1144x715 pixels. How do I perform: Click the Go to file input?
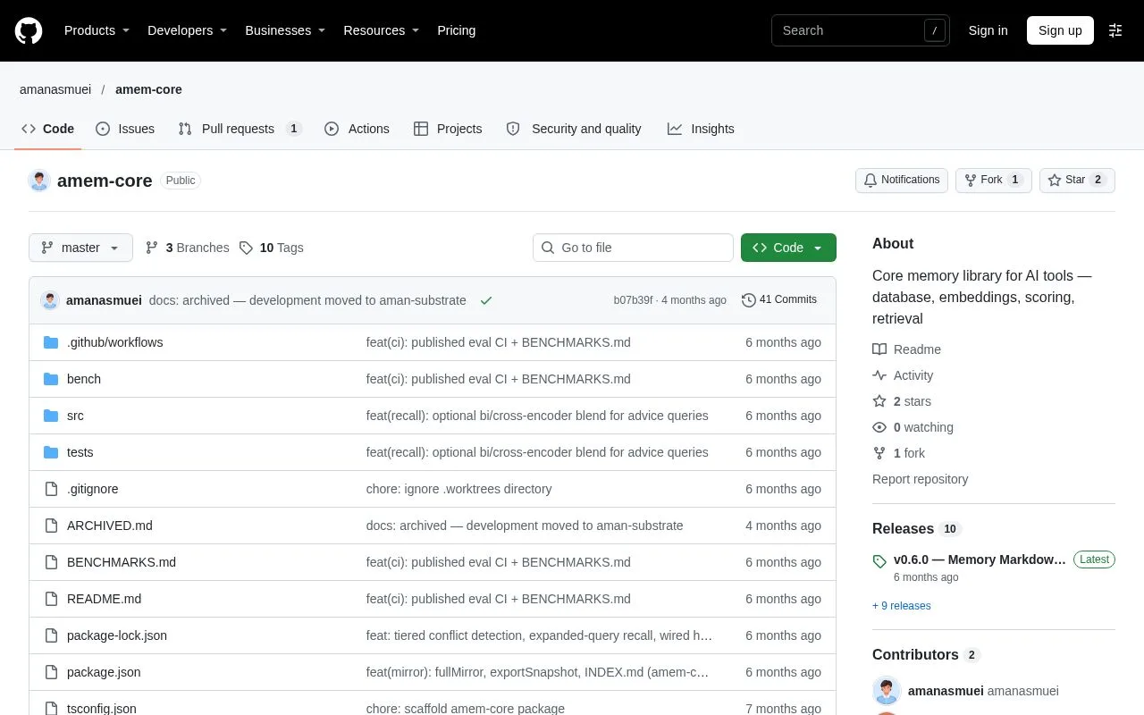click(633, 248)
